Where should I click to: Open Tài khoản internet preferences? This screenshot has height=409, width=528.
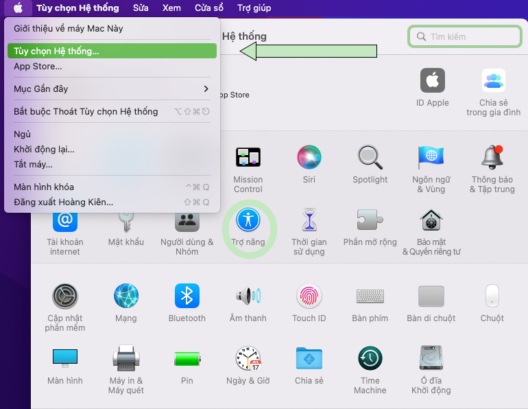(x=65, y=233)
